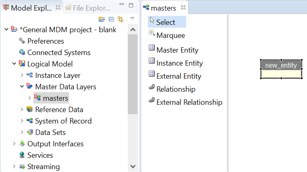This screenshot has width=307, height=172.
Task: Toggle Link with Editor in Model Explorer
Action: point(120,19)
